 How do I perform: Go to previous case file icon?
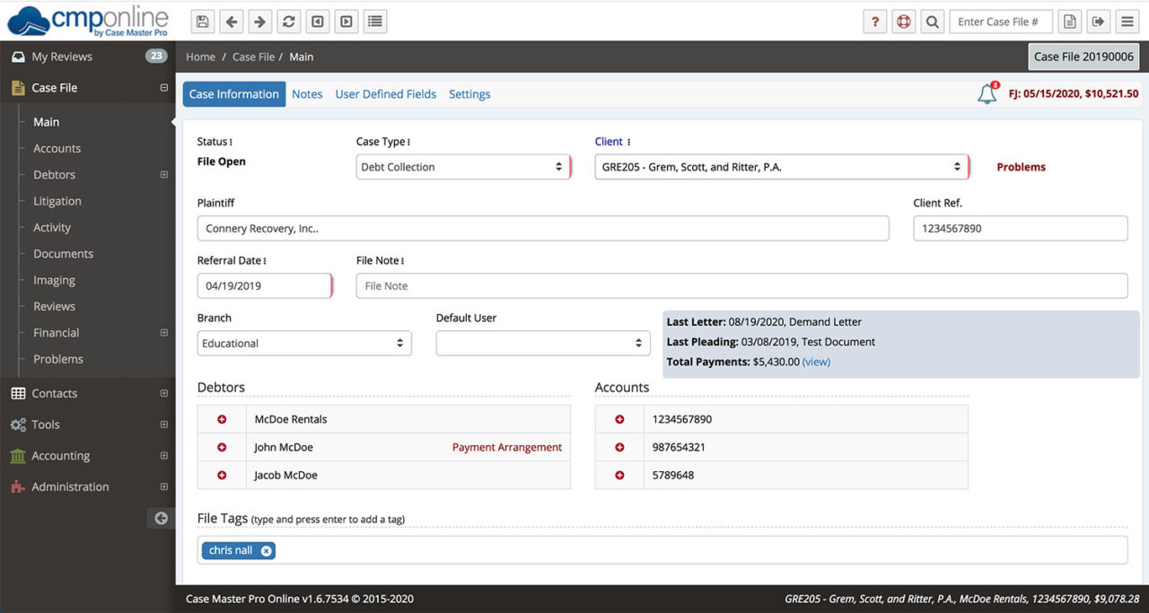[318, 22]
